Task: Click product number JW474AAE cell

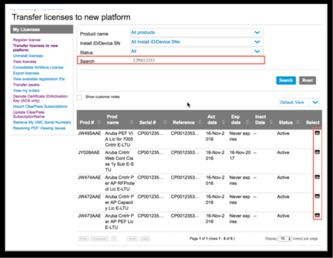Action: (89, 178)
